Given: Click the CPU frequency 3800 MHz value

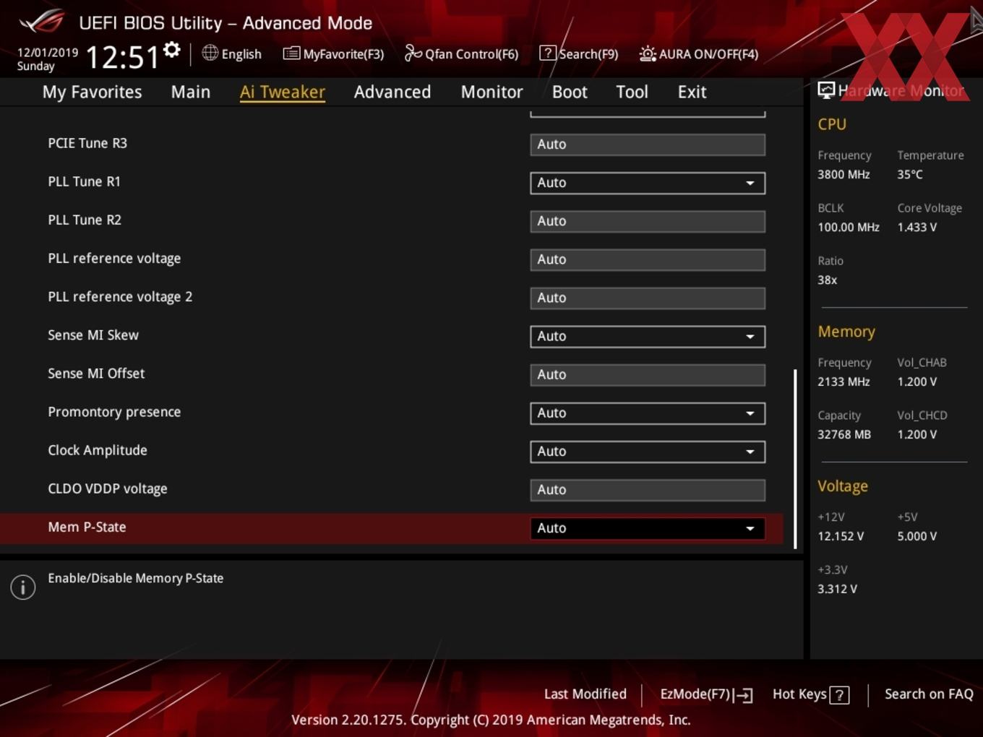Looking at the screenshot, I should [x=844, y=175].
